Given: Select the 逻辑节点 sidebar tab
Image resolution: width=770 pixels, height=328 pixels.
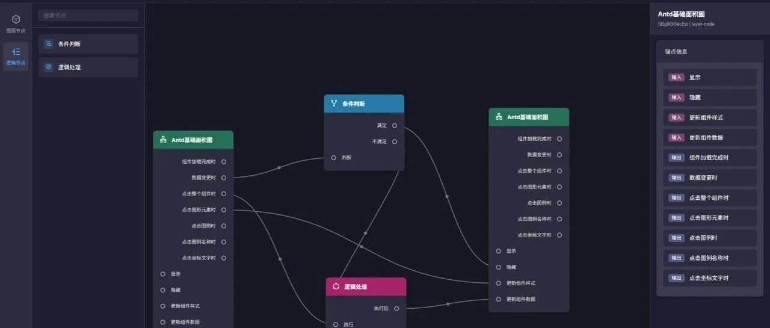Looking at the screenshot, I should tap(16, 57).
